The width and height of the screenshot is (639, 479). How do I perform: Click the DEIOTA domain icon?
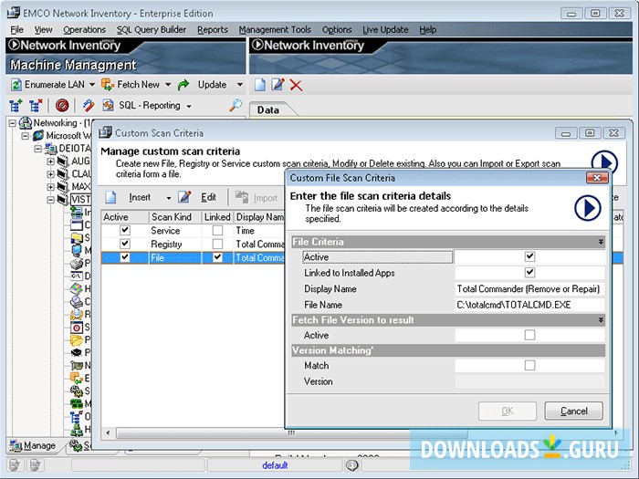[x=51, y=148]
